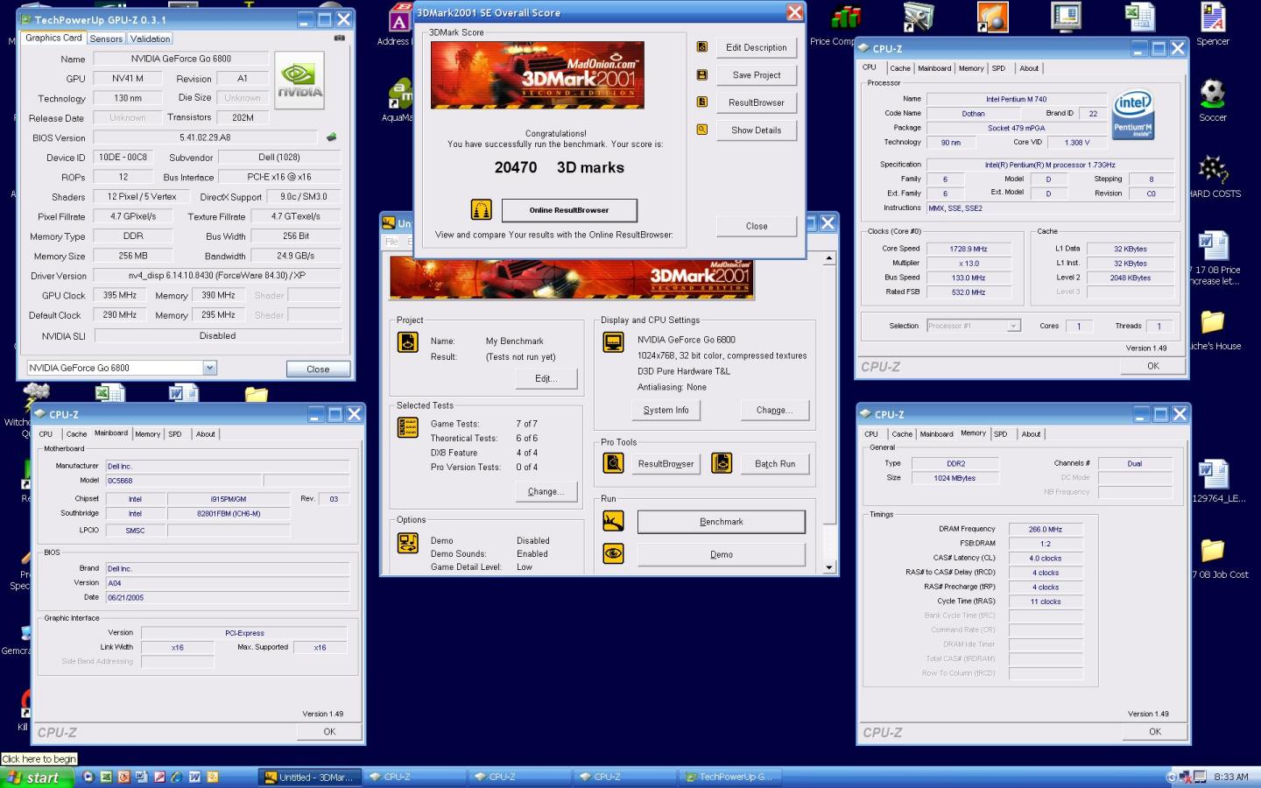
Task: Click the network connection tray icon
Action: click(1186, 777)
